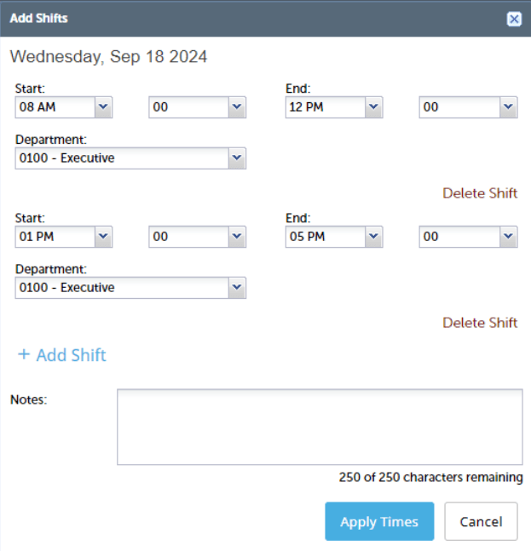The image size is (531, 551).
Task: Cancel the shift changes
Action: pyautogui.click(x=481, y=521)
